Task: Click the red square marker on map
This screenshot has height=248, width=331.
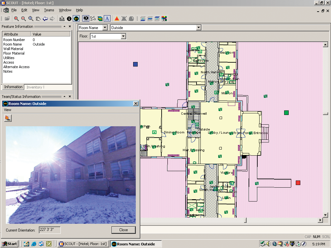Action: click(298, 183)
